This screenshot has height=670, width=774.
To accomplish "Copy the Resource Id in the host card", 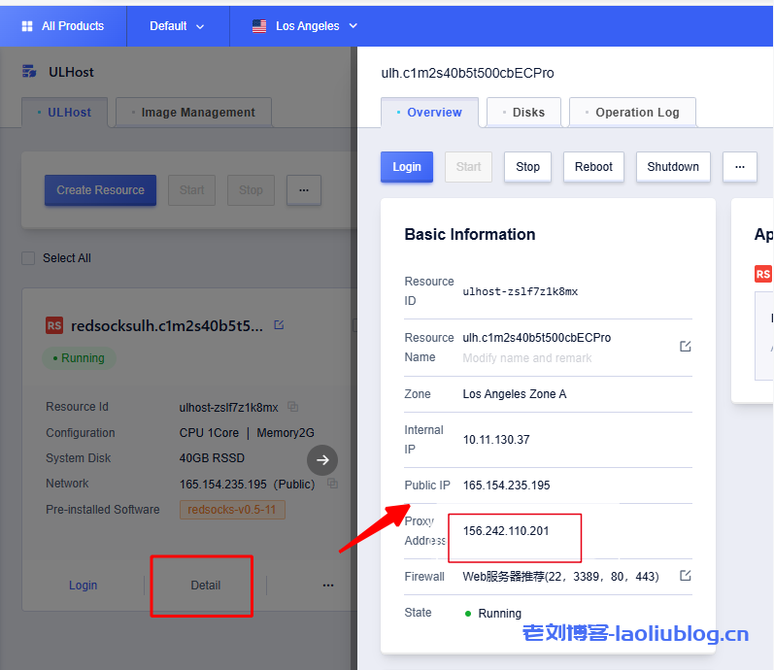I will pyautogui.click(x=293, y=407).
